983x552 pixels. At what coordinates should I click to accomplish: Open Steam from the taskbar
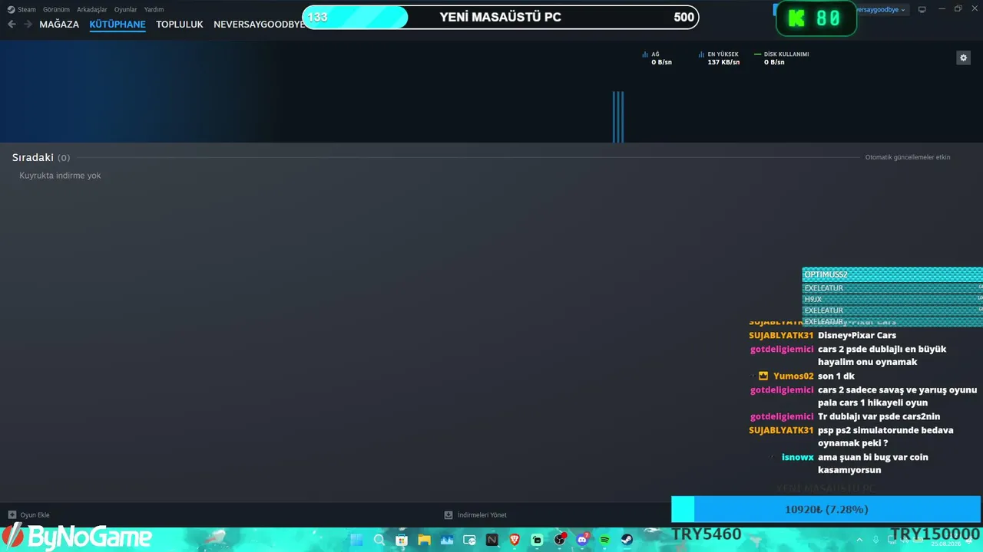click(627, 540)
